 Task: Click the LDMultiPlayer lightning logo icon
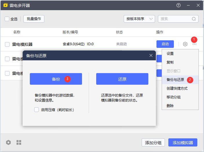click(6, 5)
